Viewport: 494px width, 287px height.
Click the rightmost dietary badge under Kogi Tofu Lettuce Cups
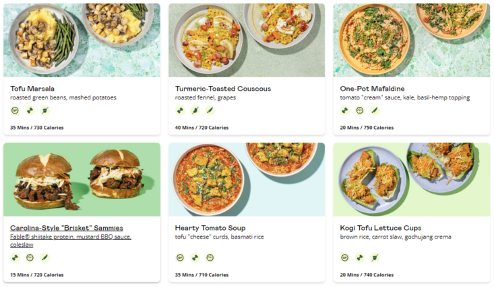click(x=375, y=257)
